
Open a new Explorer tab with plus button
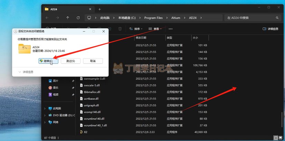[99, 9]
